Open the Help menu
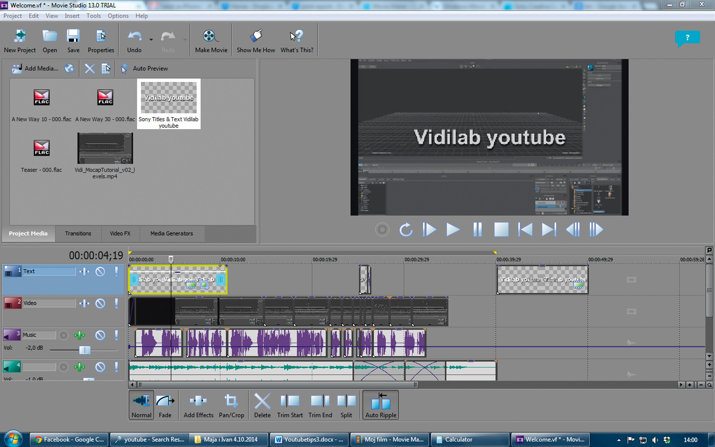The height and width of the screenshot is (447, 715). (x=142, y=16)
